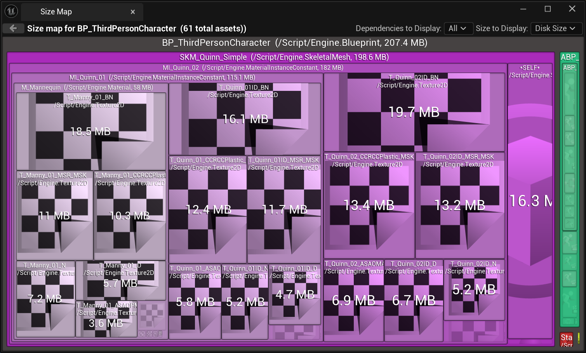
Task: Click the *SELF* 16.3 MB block
Action: point(530,201)
